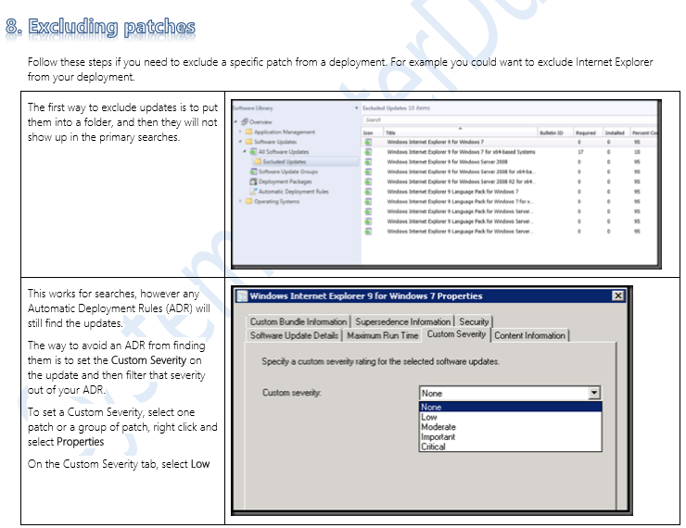Click Required value 17 in x64-based Systems row

coord(580,152)
